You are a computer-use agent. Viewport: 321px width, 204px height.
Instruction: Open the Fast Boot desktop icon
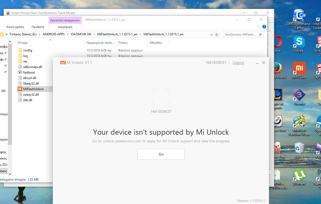coord(280,124)
